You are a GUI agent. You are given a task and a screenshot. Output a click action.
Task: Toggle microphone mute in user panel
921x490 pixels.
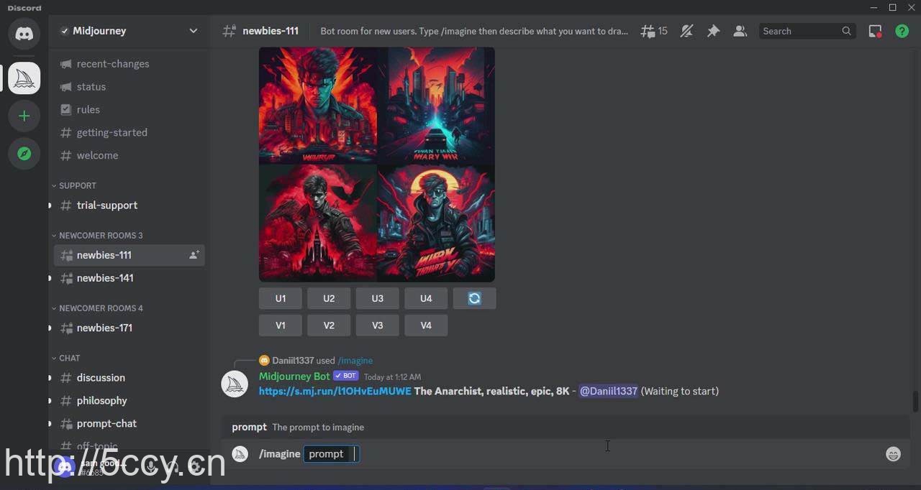click(150, 466)
